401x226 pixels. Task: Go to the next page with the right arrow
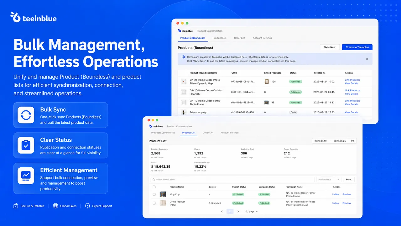tap(238, 212)
